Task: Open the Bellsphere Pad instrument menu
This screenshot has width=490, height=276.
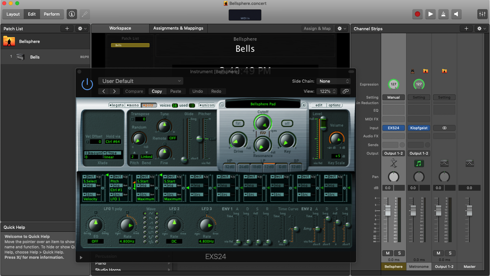Action: (x=263, y=104)
